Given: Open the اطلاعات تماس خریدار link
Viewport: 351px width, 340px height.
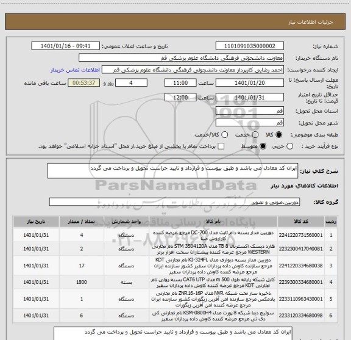Looking at the screenshot, I should [75, 70].
